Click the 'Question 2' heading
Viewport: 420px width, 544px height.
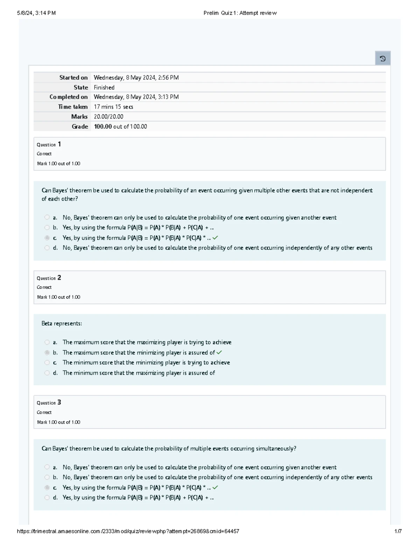(49, 278)
